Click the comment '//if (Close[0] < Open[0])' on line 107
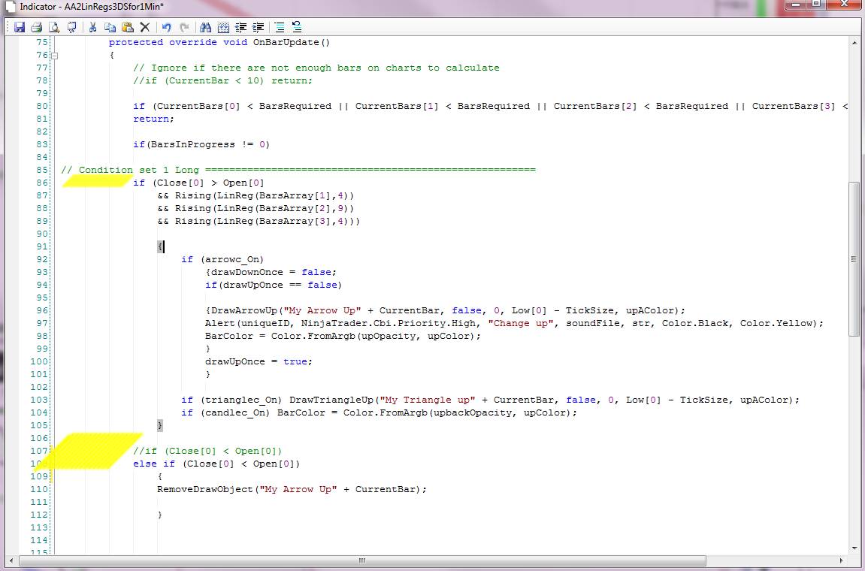The height and width of the screenshot is (571, 865). click(207, 452)
